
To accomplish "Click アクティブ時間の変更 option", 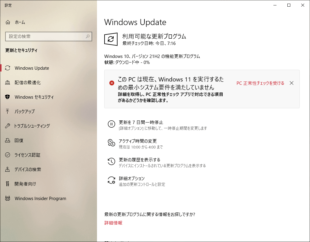I will (x=138, y=141).
